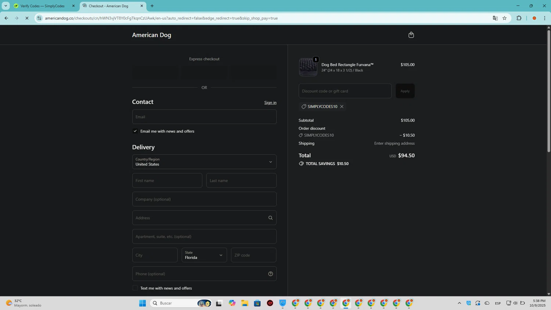551x310 pixels.
Task: Click the Dog Bed product thumbnail
Action: pos(308,67)
